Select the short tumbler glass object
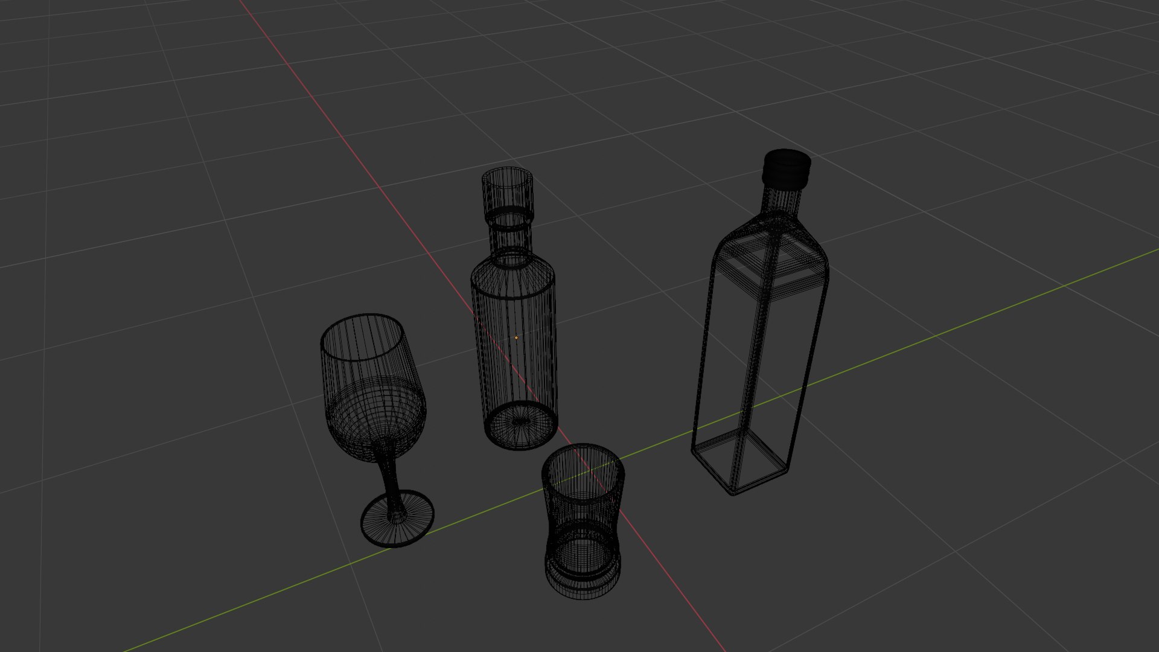The height and width of the screenshot is (652, 1159). click(583, 522)
